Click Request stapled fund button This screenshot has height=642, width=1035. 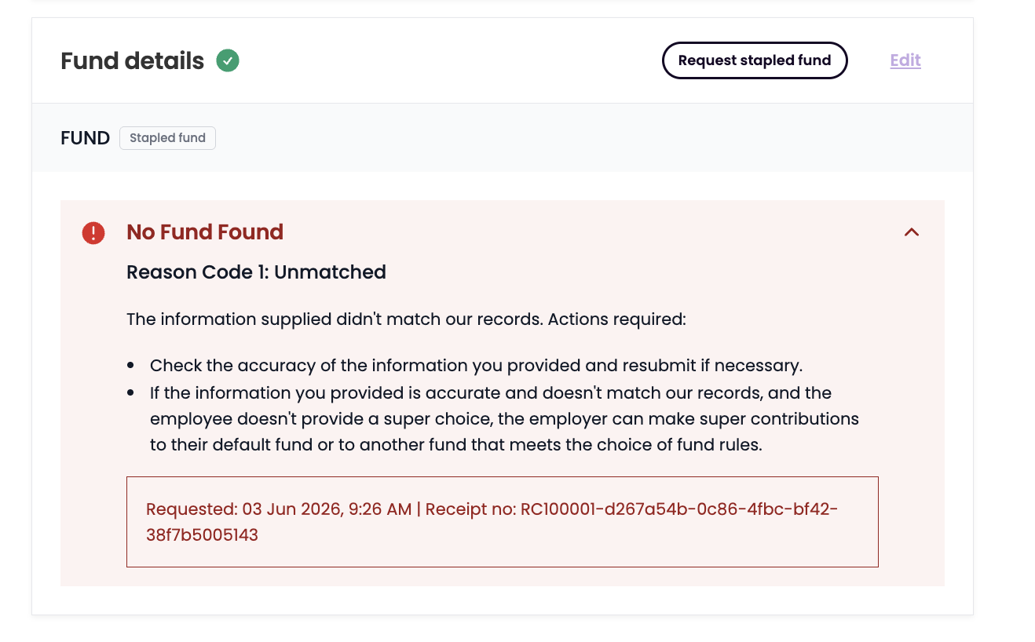click(755, 60)
